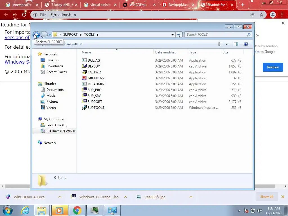This screenshot has width=288, height=216.
Task: Open options for Windows XP iso download
Action: [125, 197]
